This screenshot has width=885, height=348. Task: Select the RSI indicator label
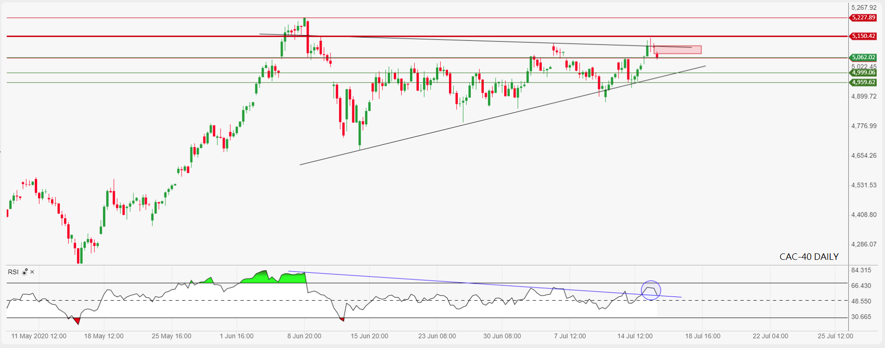[13, 272]
